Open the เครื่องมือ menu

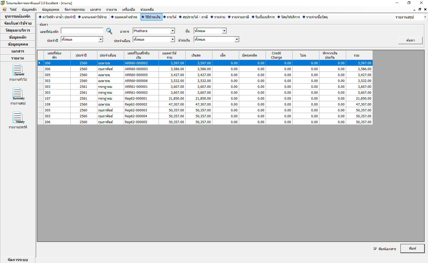(129, 10)
